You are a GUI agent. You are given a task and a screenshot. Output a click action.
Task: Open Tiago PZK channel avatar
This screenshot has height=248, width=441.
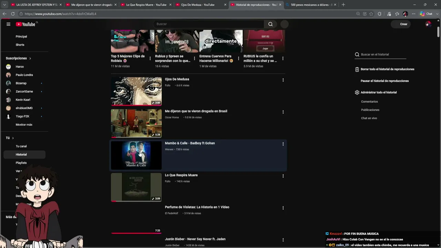[x=8, y=116]
